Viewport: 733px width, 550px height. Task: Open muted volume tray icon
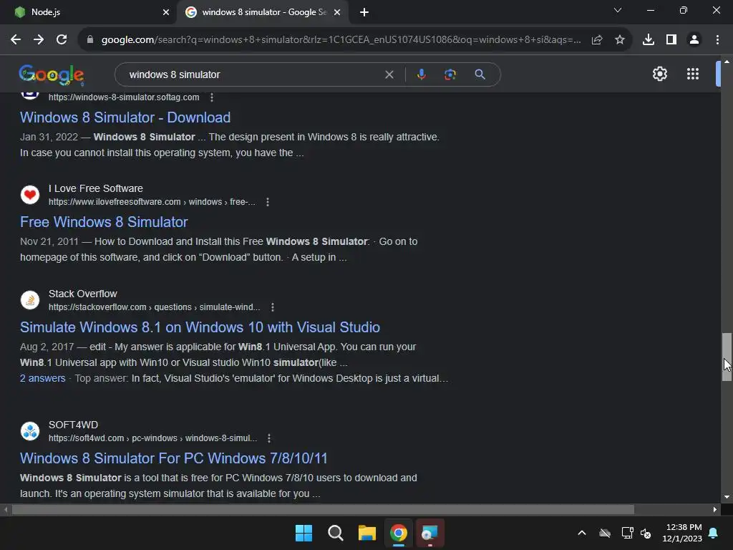646,533
